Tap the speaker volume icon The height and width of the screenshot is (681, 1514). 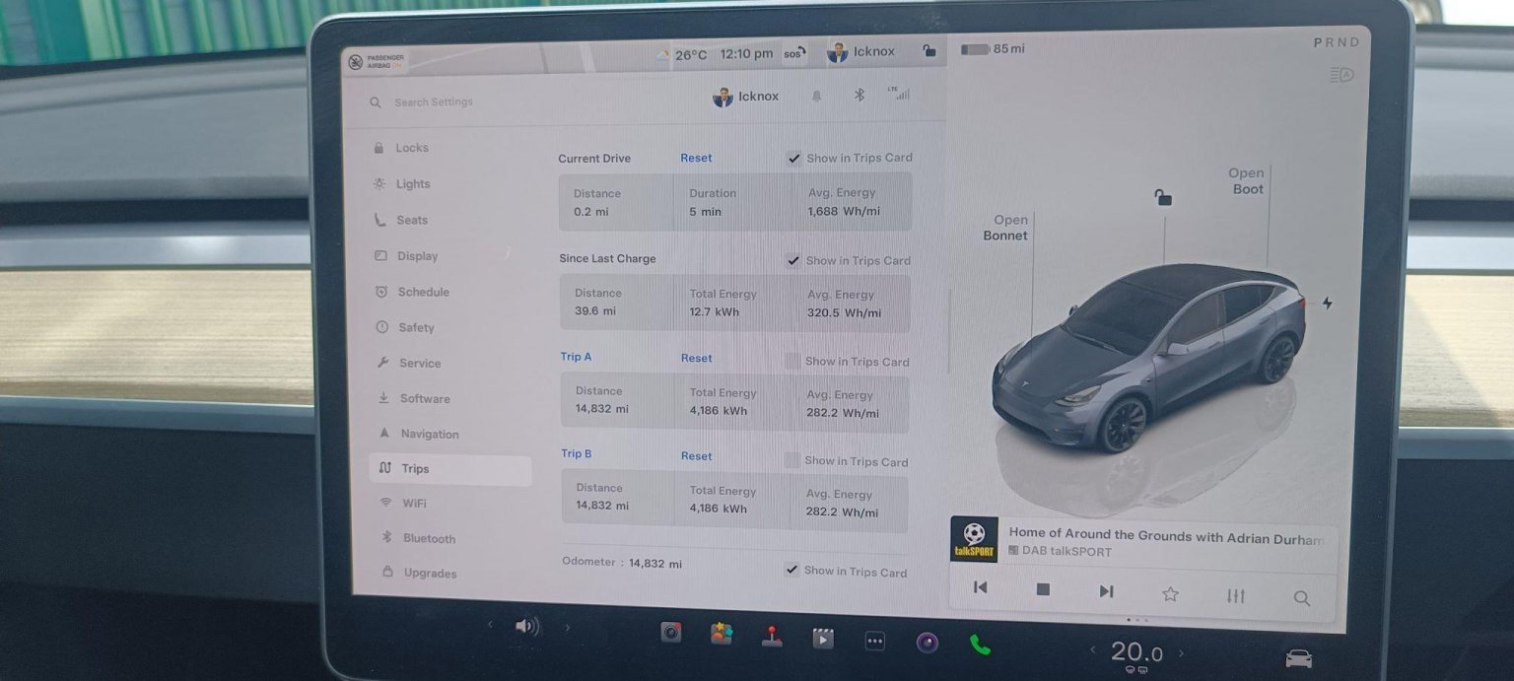pos(526,626)
